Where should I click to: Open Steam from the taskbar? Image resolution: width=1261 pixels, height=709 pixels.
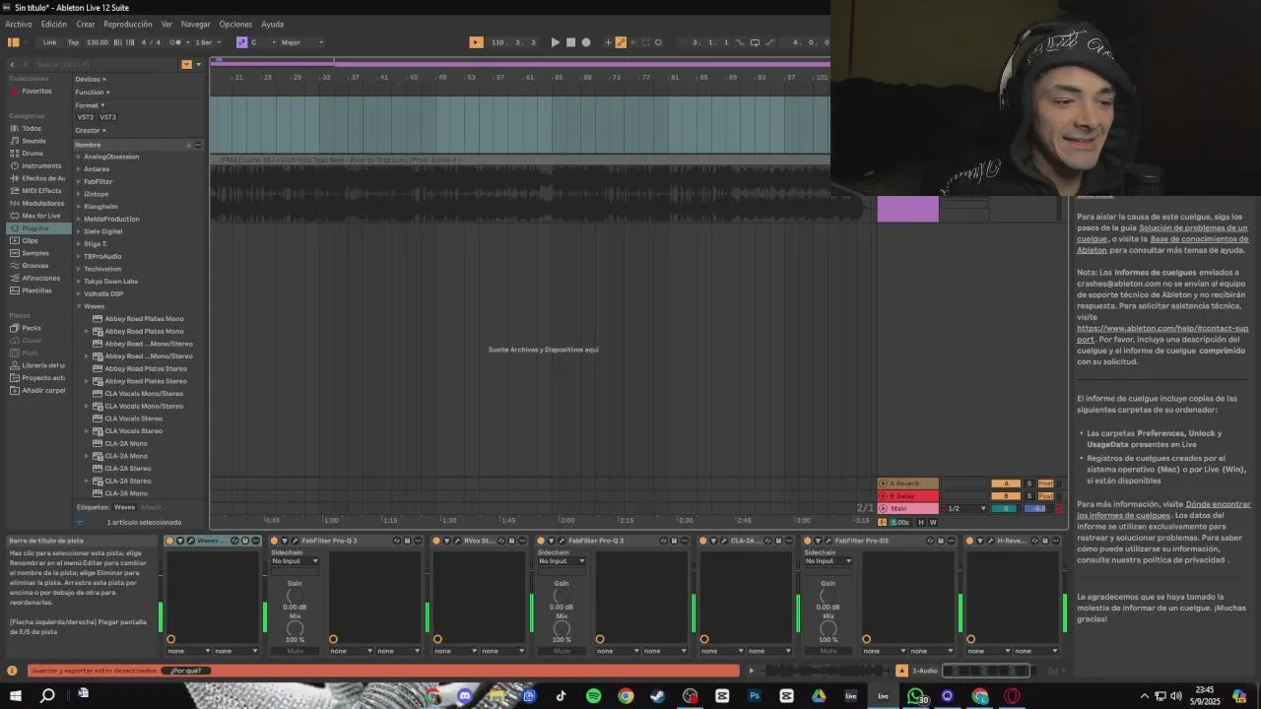657,696
